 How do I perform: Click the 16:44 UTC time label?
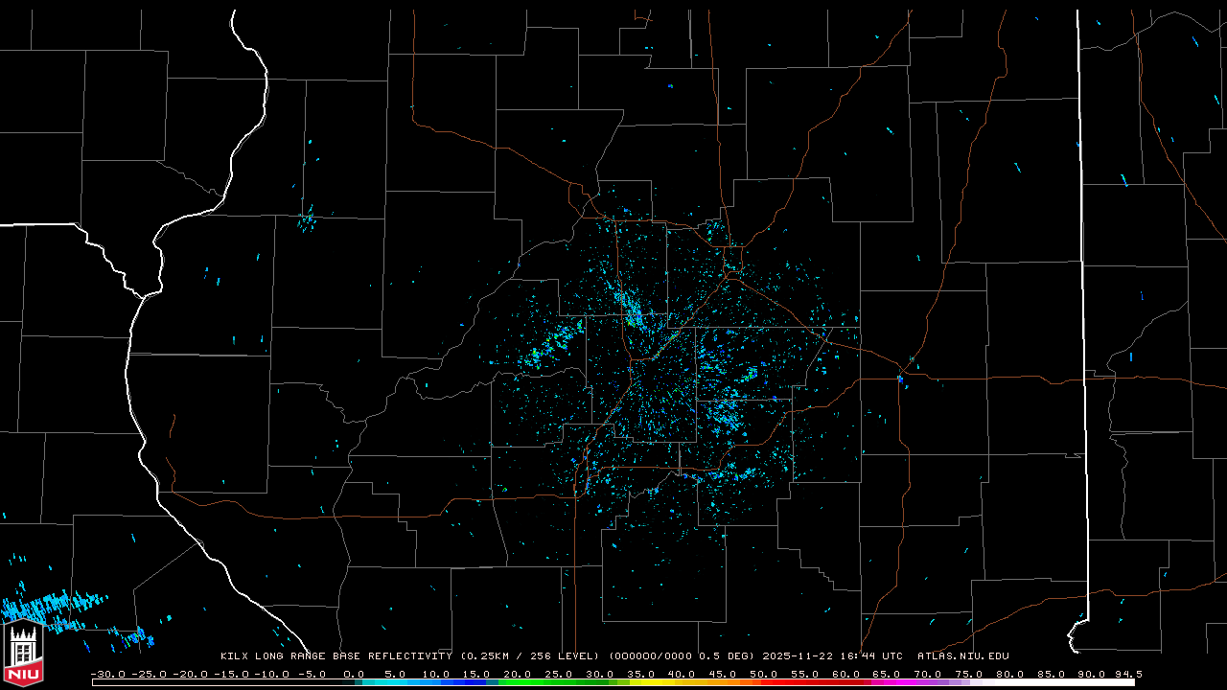876,656
